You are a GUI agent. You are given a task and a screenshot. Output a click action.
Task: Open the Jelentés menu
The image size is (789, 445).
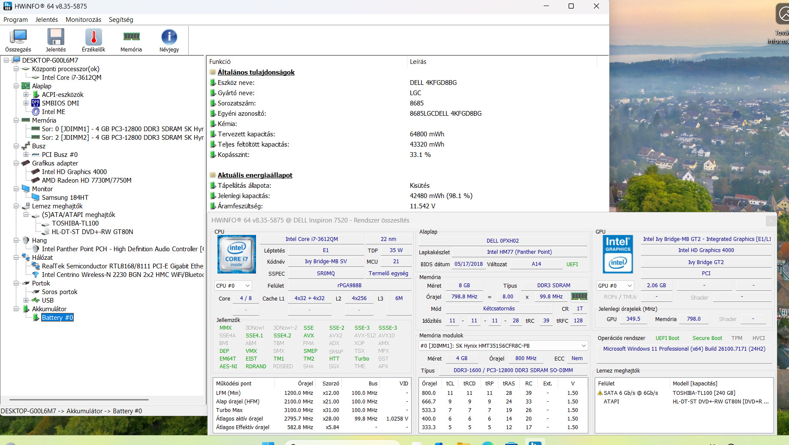coord(47,20)
